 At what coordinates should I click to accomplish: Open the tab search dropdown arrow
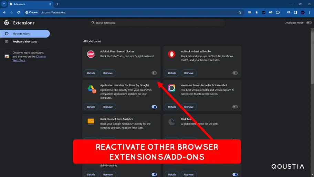point(4,4)
